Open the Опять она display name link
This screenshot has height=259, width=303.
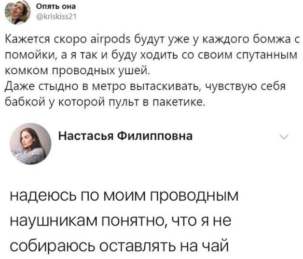(x=56, y=7)
